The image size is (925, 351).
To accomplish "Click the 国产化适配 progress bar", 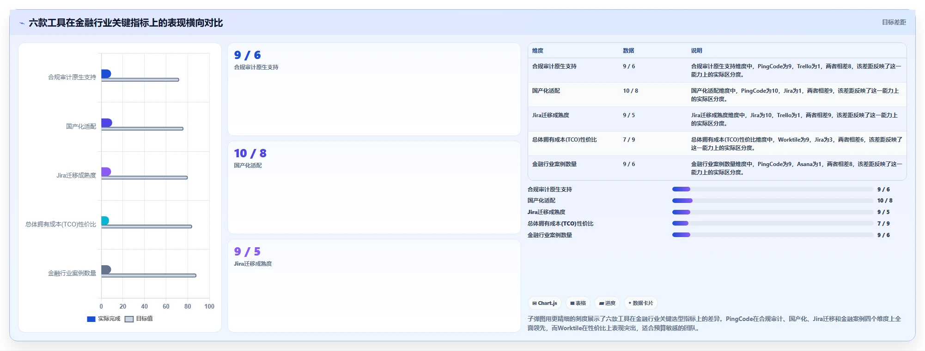I will pos(773,201).
